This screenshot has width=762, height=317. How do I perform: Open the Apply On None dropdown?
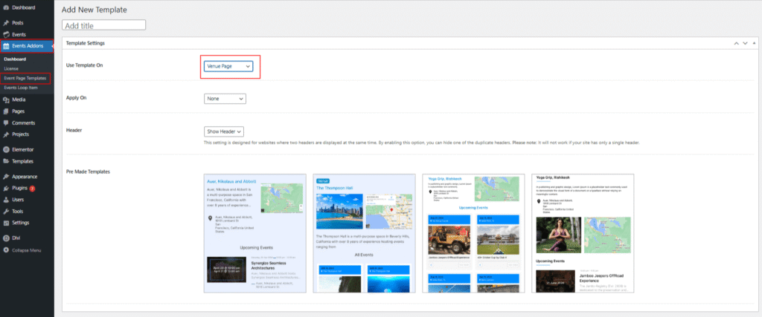(x=225, y=99)
